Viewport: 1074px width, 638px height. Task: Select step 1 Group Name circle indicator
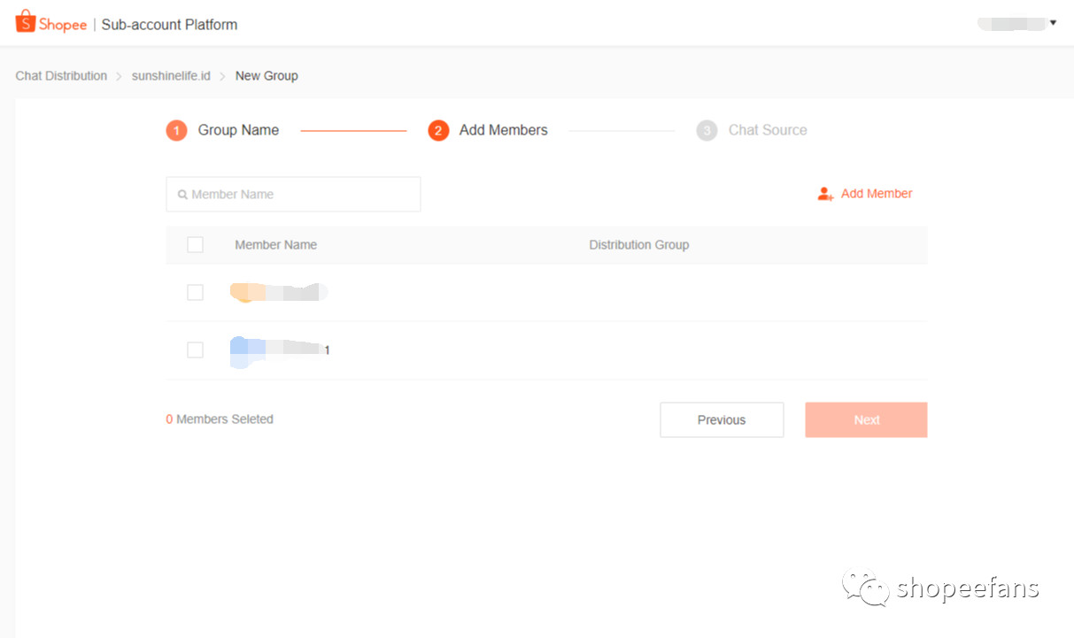176,129
